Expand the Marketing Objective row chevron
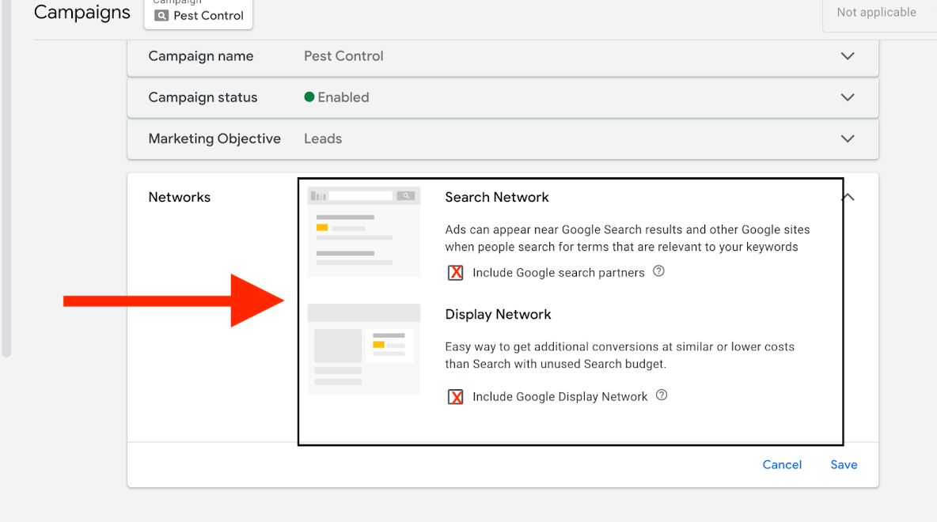 pyautogui.click(x=848, y=138)
